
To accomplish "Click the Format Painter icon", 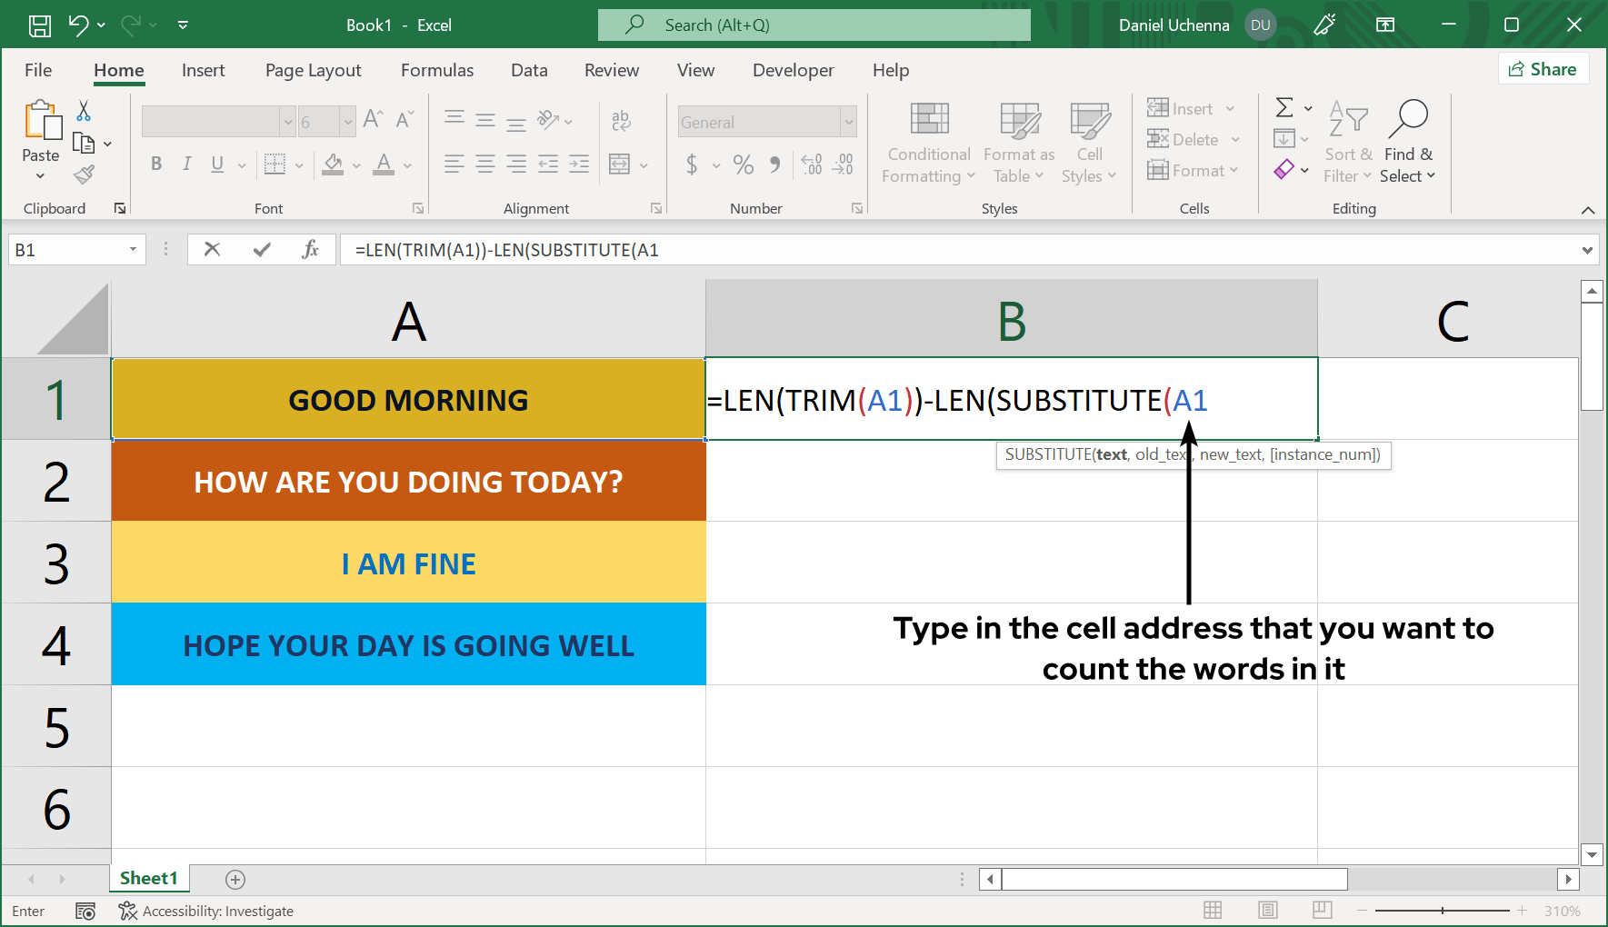I will click(x=85, y=174).
